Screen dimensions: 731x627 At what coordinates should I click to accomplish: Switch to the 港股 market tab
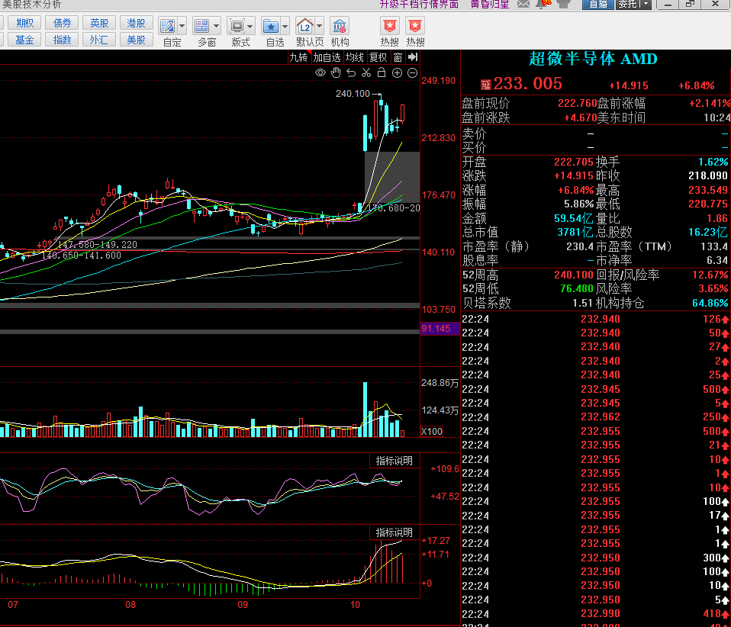(x=136, y=23)
